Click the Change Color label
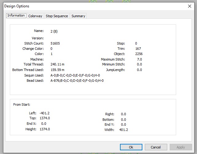 [x=33, y=49]
